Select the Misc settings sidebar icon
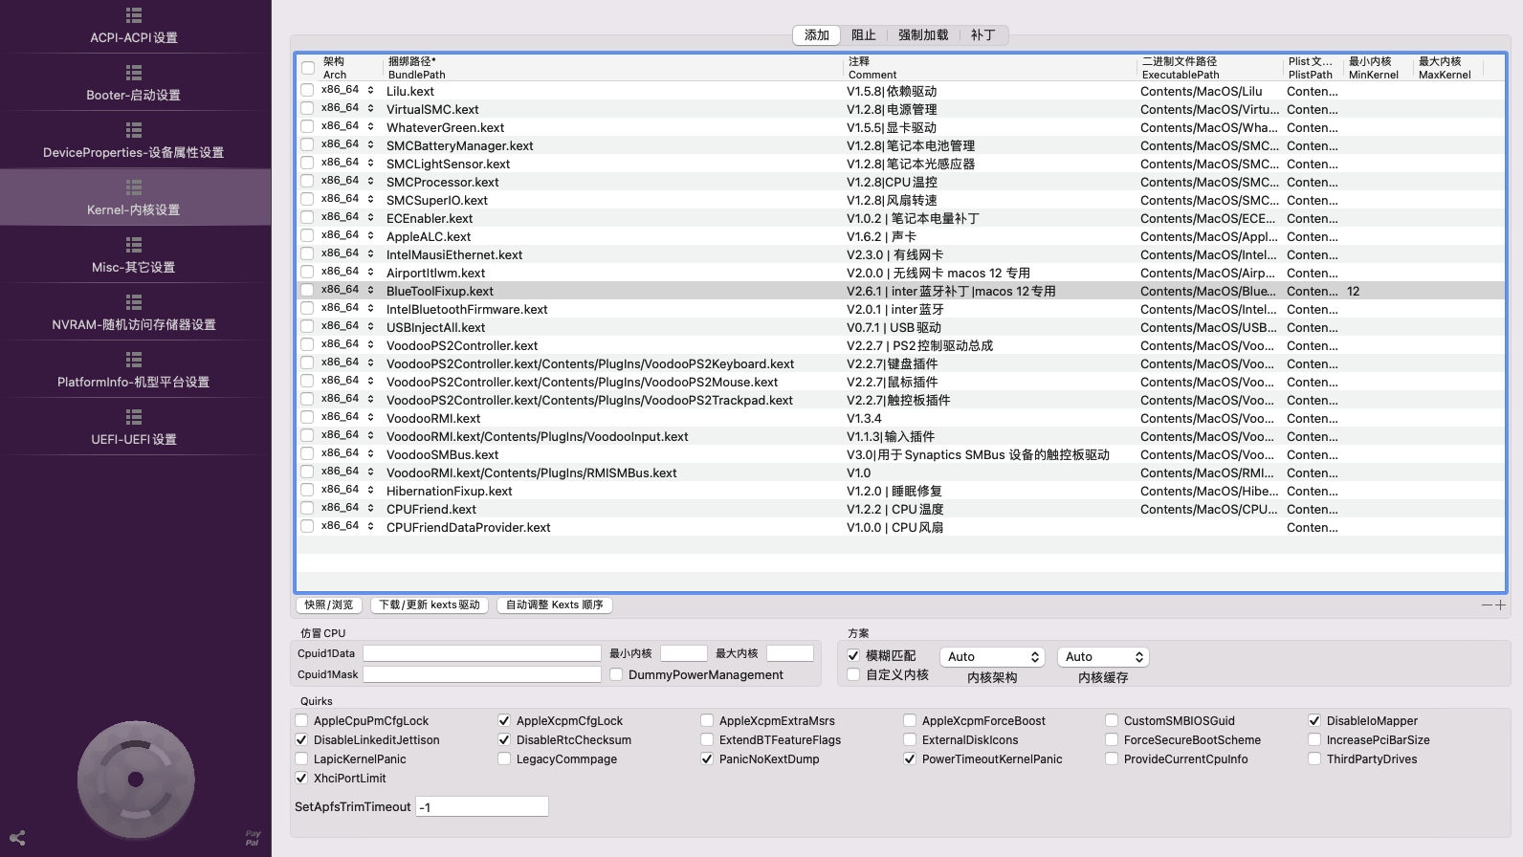 pyautogui.click(x=134, y=245)
